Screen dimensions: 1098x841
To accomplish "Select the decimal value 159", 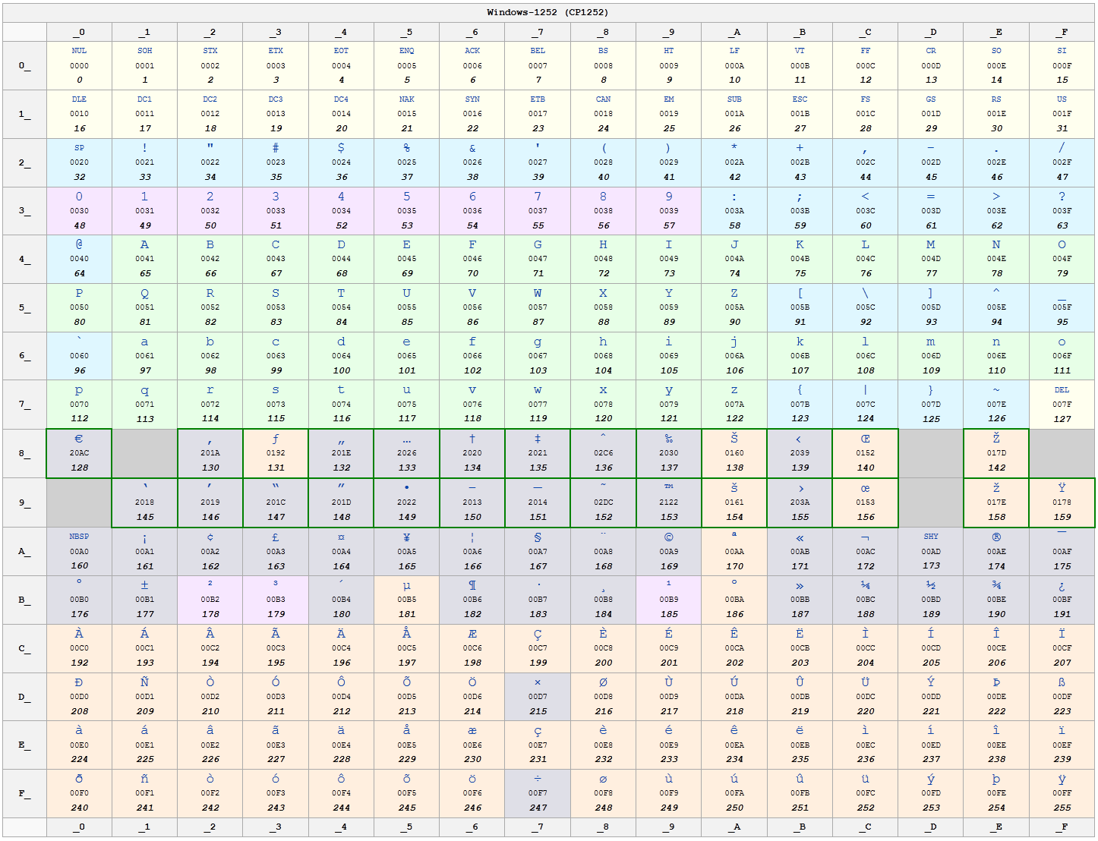I will coord(1062,517).
